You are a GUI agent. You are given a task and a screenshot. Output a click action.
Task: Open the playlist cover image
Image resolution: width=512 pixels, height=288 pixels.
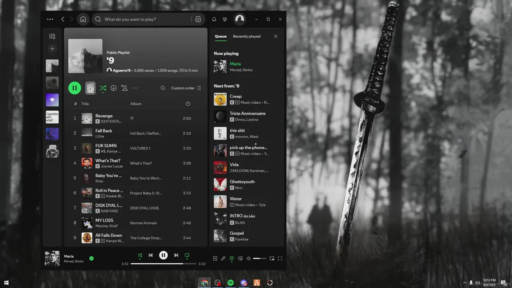(x=85, y=56)
